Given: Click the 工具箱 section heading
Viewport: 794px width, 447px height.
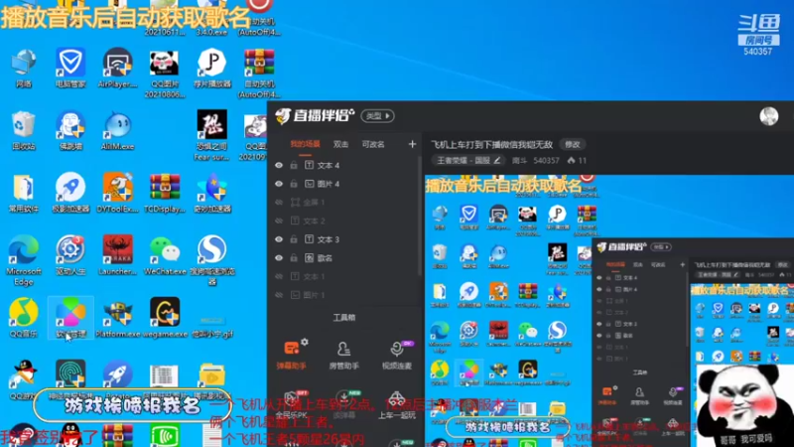Looking at the screenshot, I should click(x=343, y=318).
